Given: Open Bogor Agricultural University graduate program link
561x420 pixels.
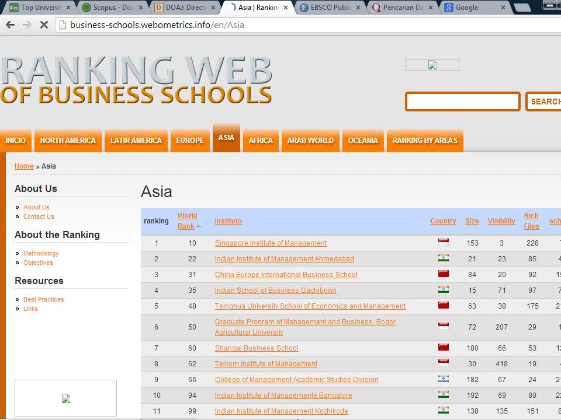Looking at the screenshot, I should click(x=305, y=327).
